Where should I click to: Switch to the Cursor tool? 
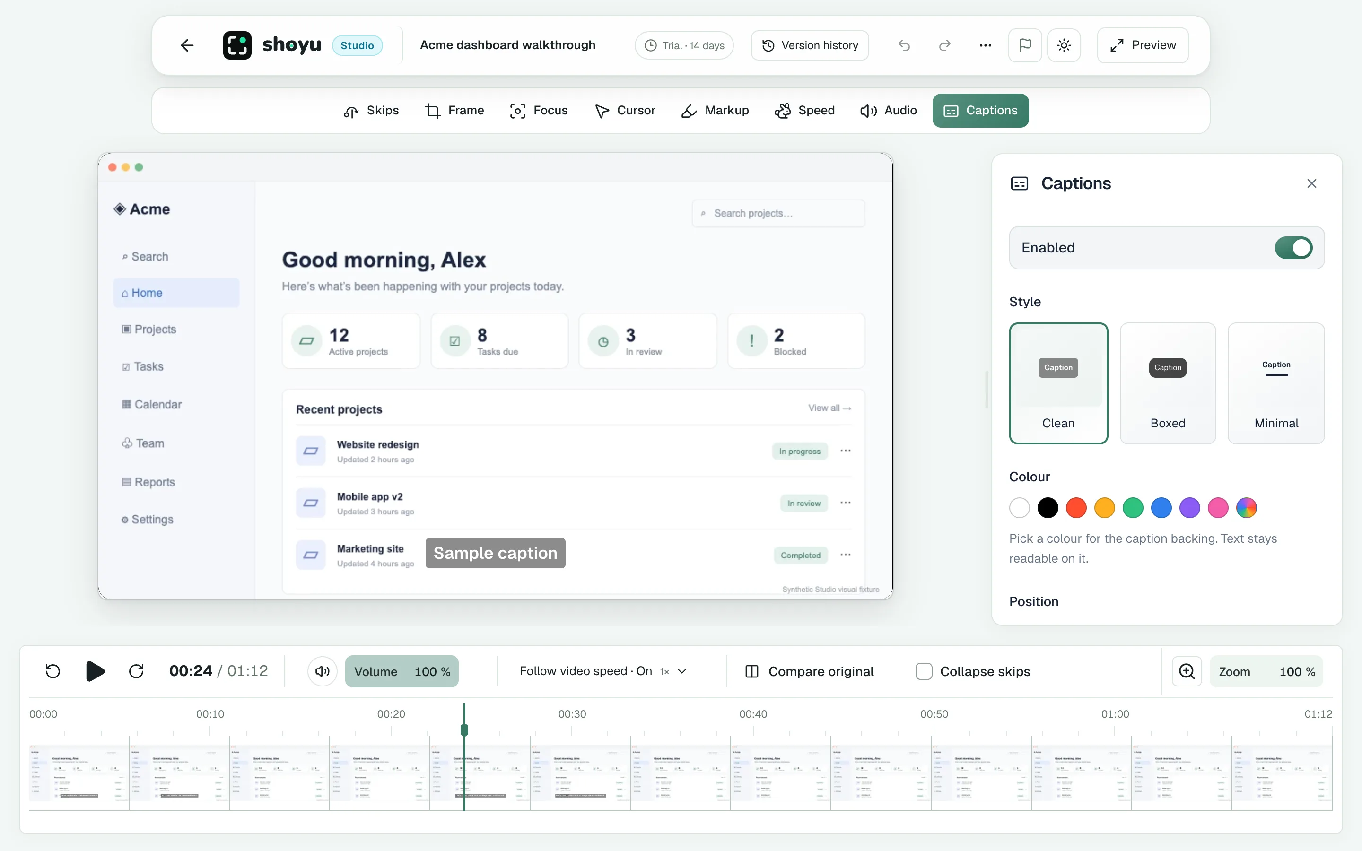pyautogui.click(x=625, y=110)
